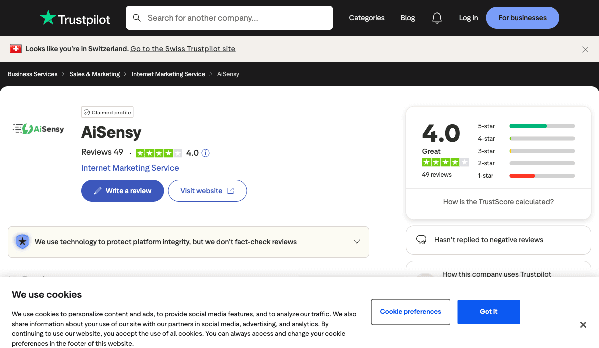Viewport: 599px width, 348px height.
Task: Click Hasn't replied to negative reviews card
Action: [498, 240]
